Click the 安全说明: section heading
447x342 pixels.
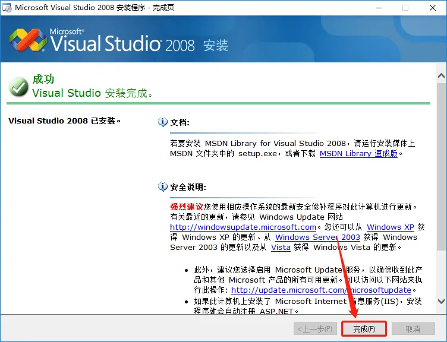(x=188, y=187)
